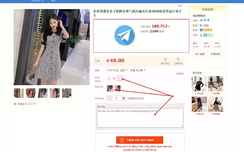Select third gallery thumbnail below main photo

click(43, 93)
